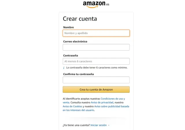Click the six-character minimum password hint

(x=97, y=68)
